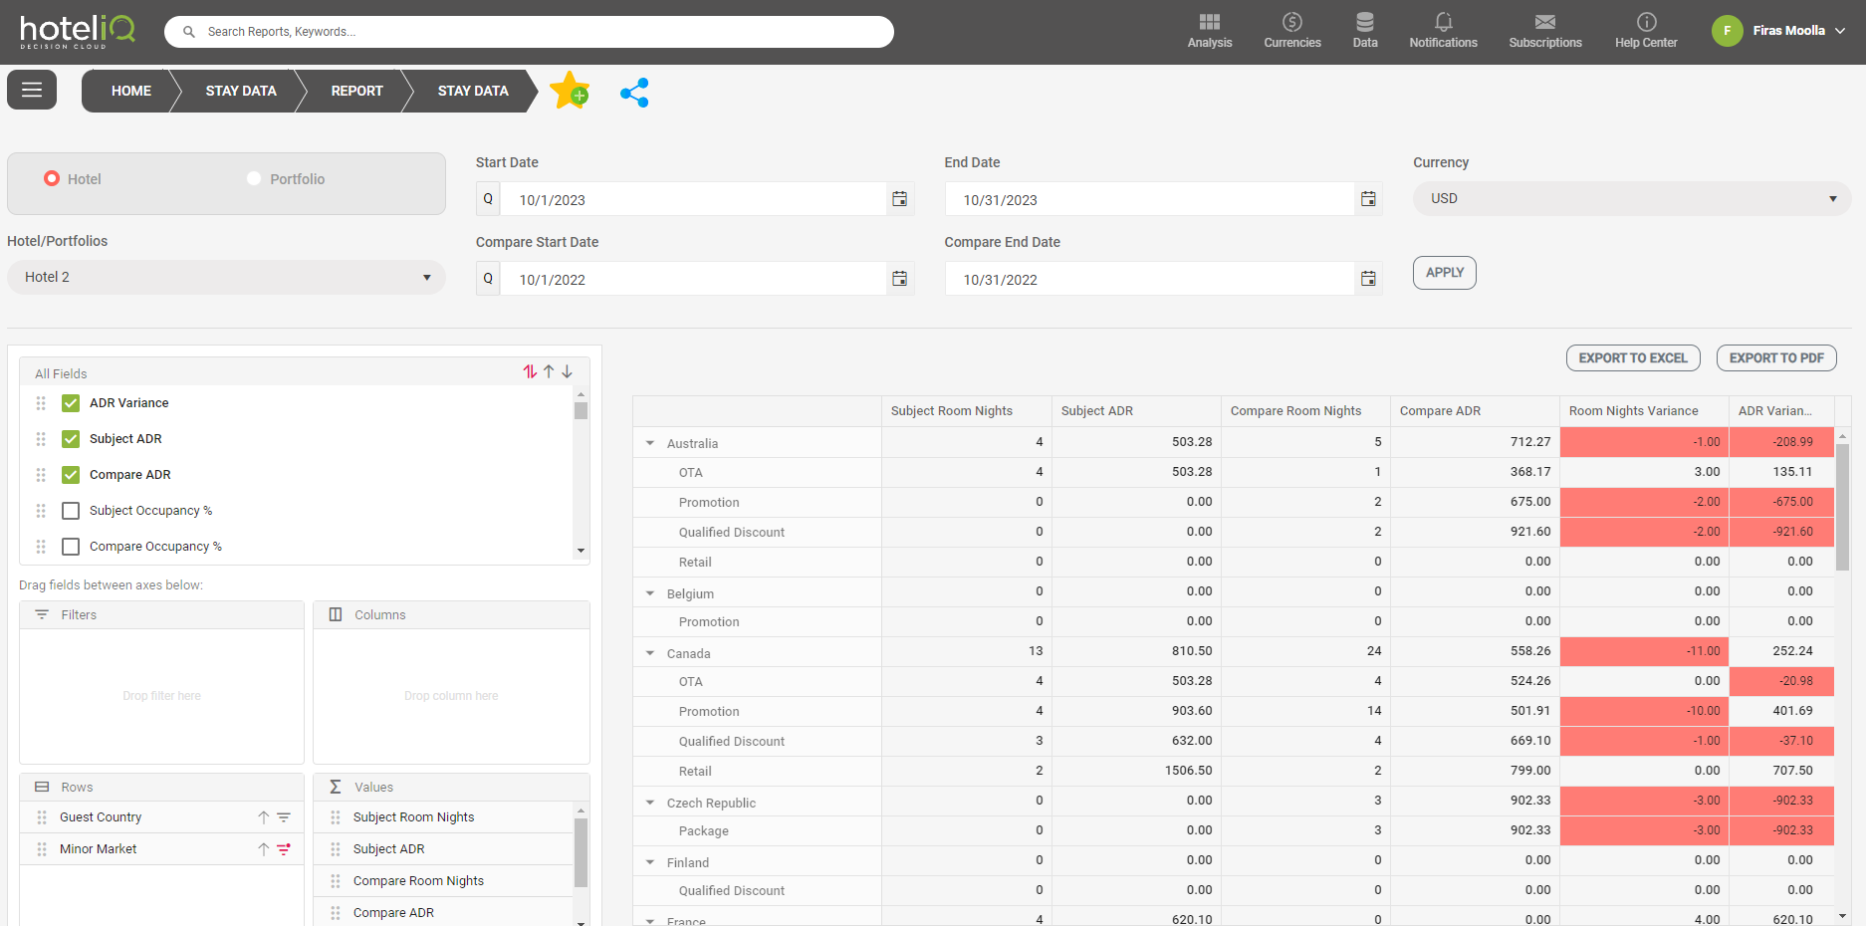Collapse the Canada row group

(650, 653)
